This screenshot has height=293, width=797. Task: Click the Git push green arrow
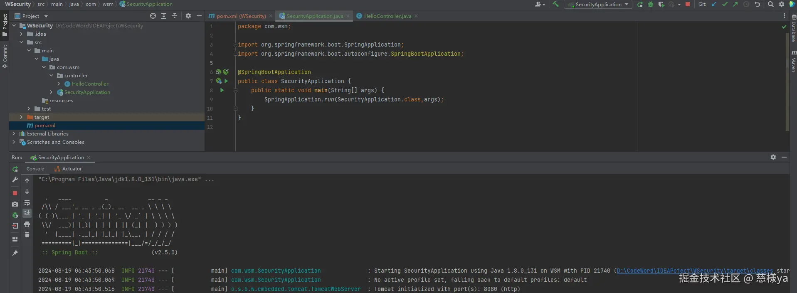click(735, 4)
